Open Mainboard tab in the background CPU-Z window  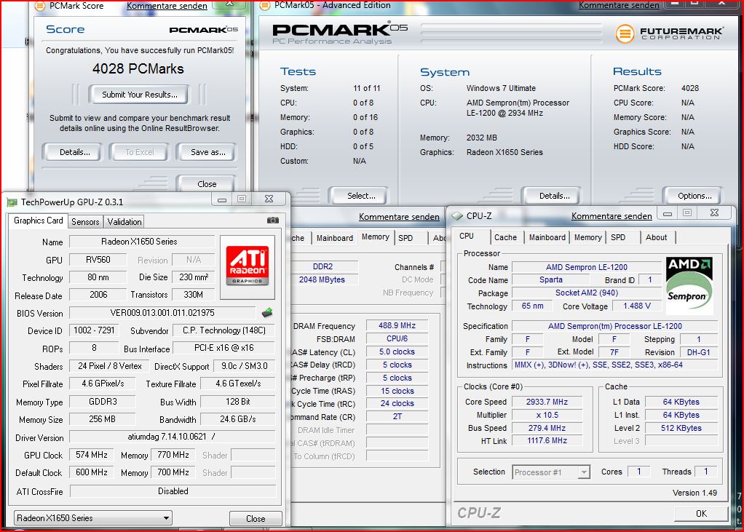[x=335, y=238]
